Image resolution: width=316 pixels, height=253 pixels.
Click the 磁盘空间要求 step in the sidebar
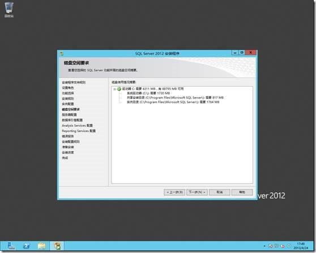[x=71, y=109]
